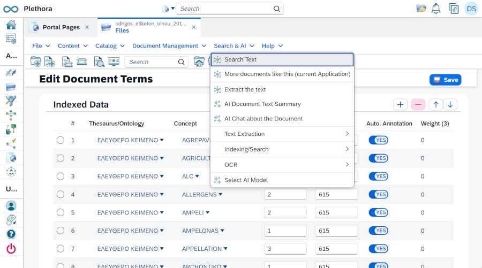Select the radio button for row 7
The width and height of the screenshot is (482, 268).
click(61, 249)
